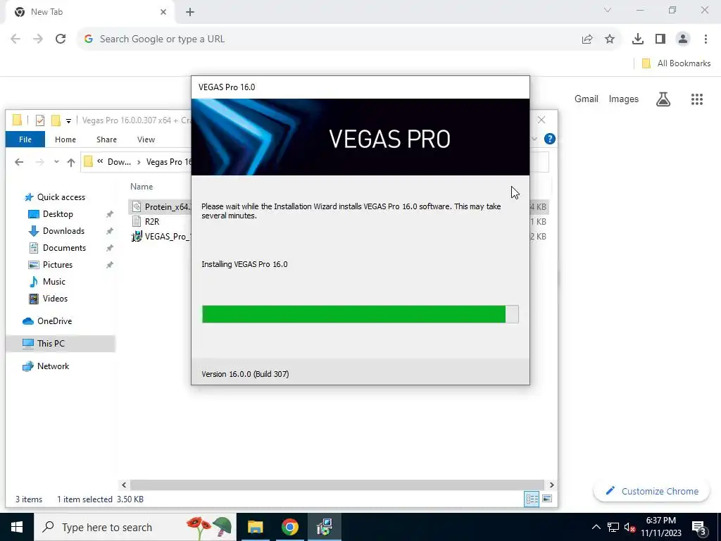Screen dimensions: 721x541
Task: Go up one folder in File Explorer
Action: [x=71, y=162]
